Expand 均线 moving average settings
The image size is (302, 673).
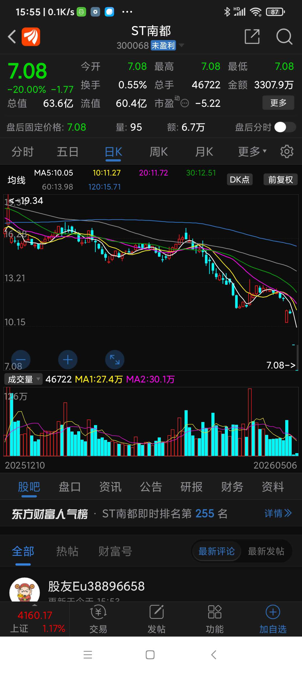[16, 180]
